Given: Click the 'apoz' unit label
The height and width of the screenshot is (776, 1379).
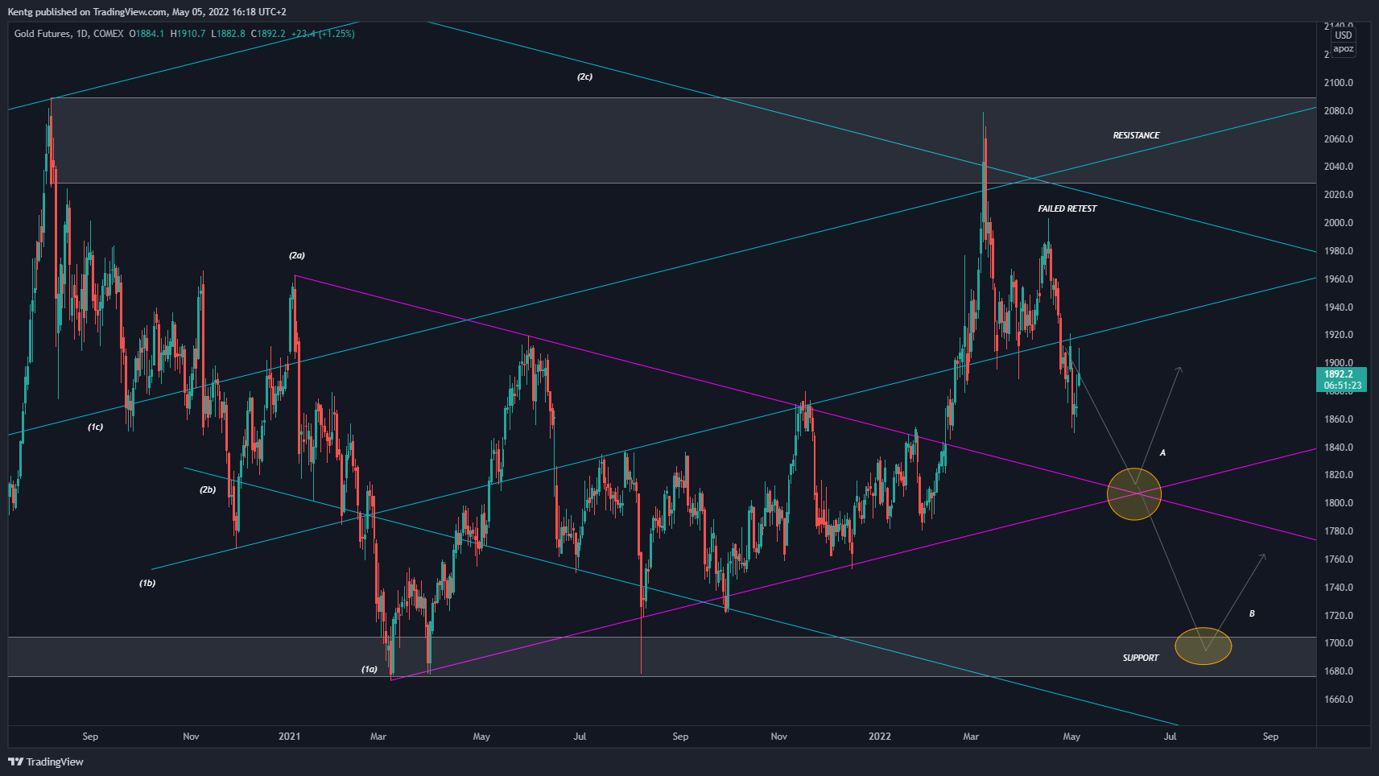Looking at the screenshot, I should (1344, 49).
